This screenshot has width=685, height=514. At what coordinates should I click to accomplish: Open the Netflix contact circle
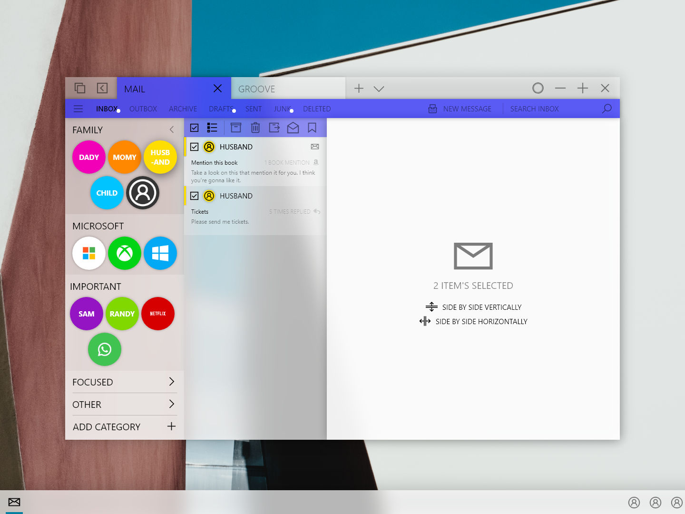[157, 314]
